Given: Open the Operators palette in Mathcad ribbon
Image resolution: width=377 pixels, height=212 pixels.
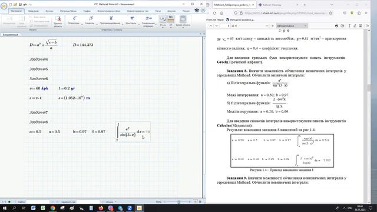Looking at the screenshot, I should point(74,20).
